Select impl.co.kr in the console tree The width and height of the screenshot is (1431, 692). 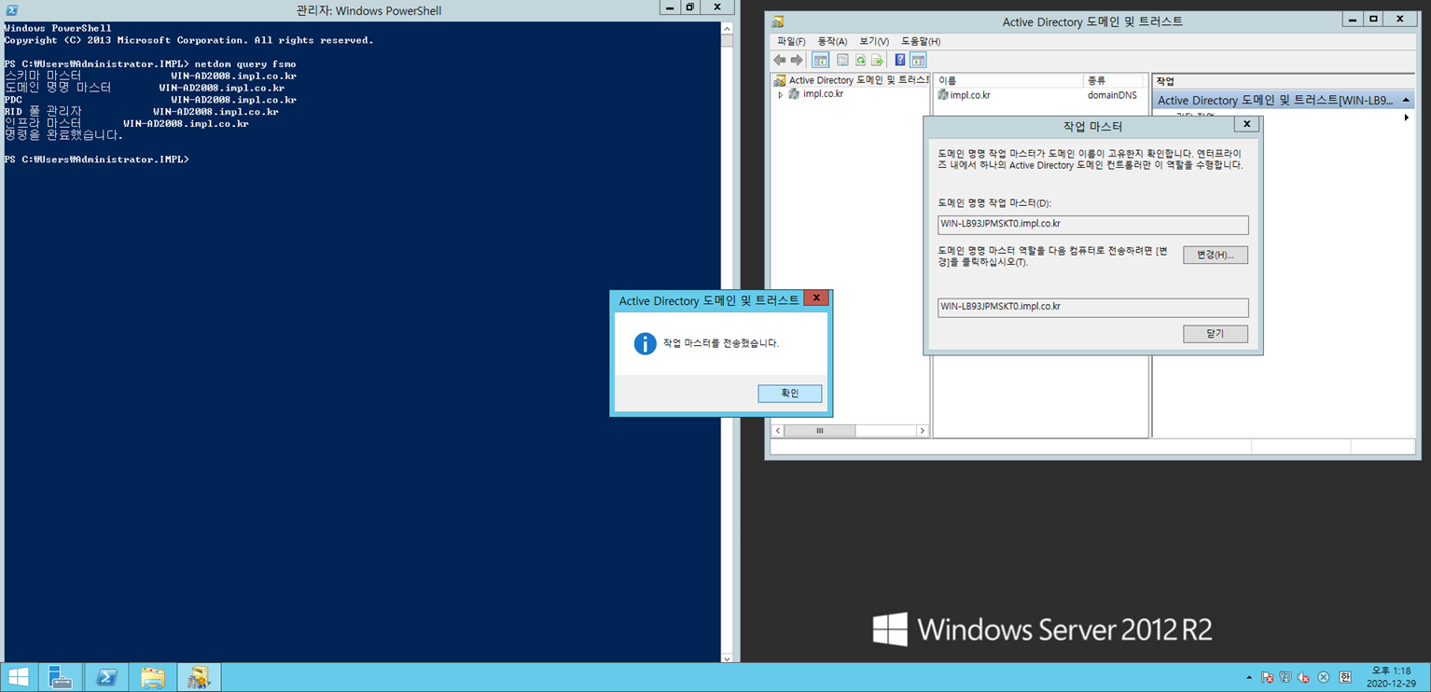[x=822, y=94]
